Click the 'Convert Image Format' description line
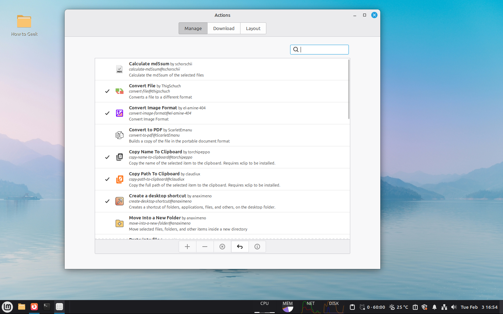This screenshot has height=314, width=503. (x=149, y=119)
